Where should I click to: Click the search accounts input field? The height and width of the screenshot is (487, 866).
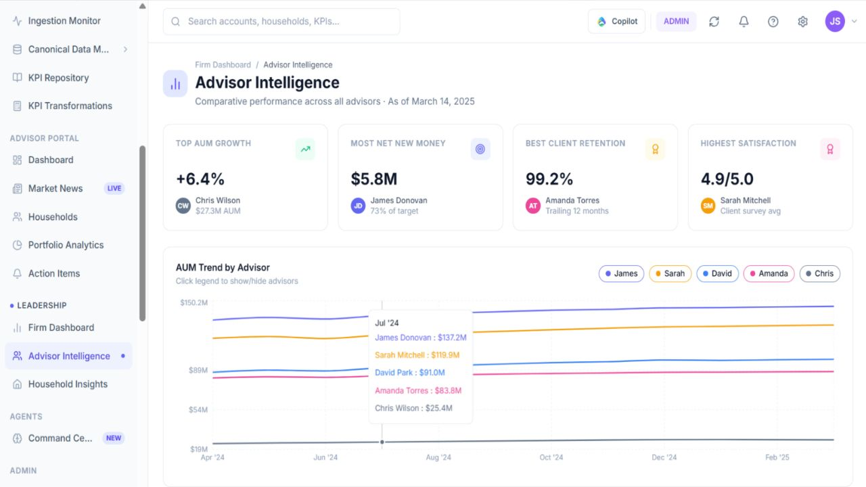[281, 22]
